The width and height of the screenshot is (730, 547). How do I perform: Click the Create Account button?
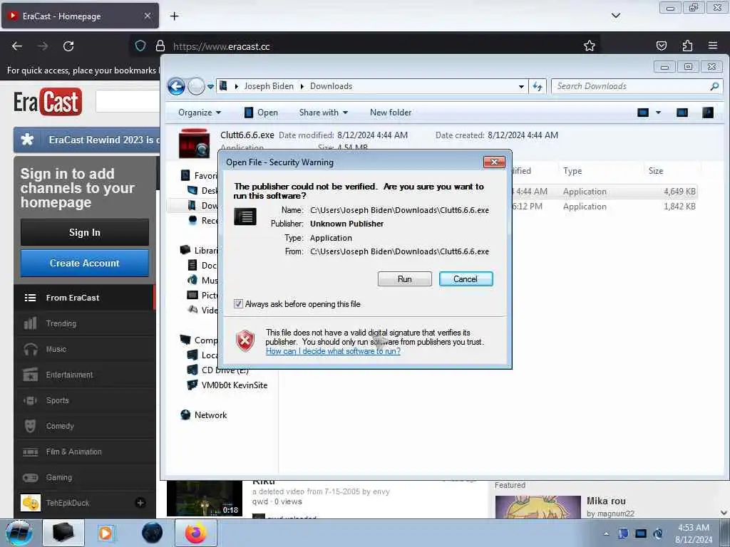coord(85,264)
